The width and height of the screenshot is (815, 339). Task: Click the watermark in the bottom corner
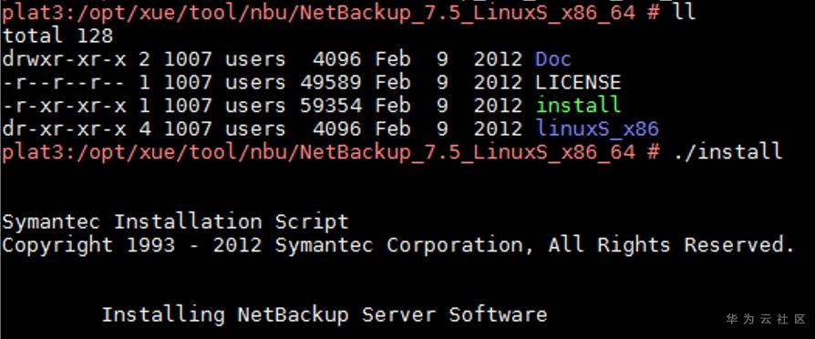tap(766, 319)
